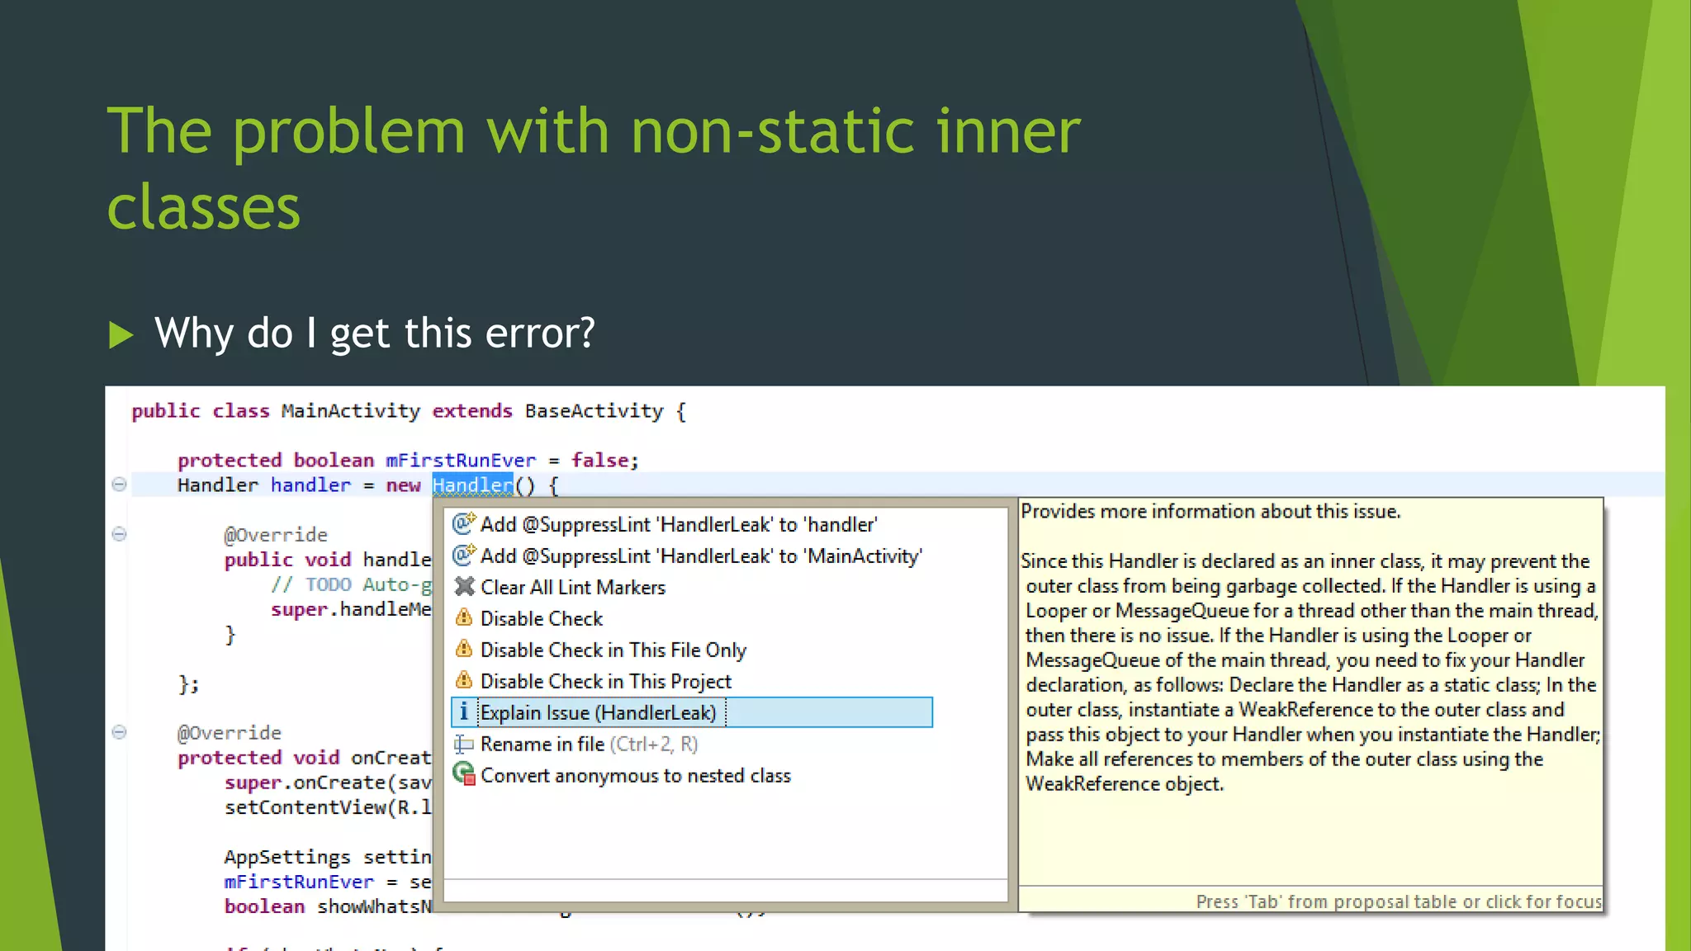Click the highlighted Handler word in code
The image size is (1691, 951).
tap(472, 485)
